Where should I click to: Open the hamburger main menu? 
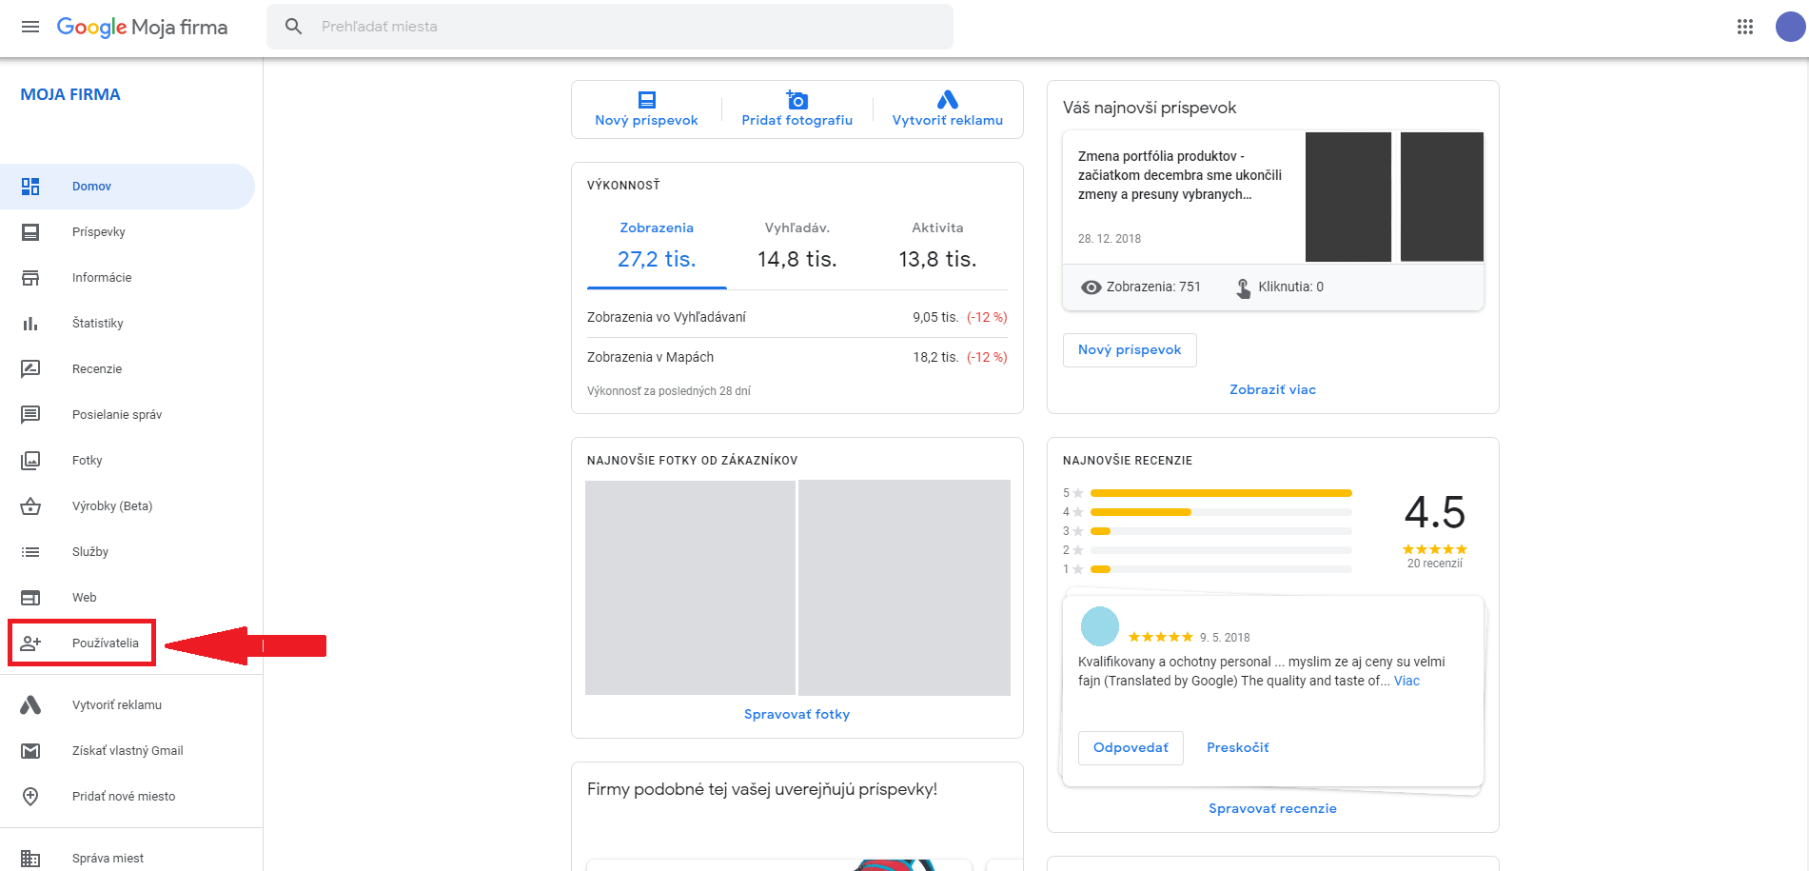[30, 27]
